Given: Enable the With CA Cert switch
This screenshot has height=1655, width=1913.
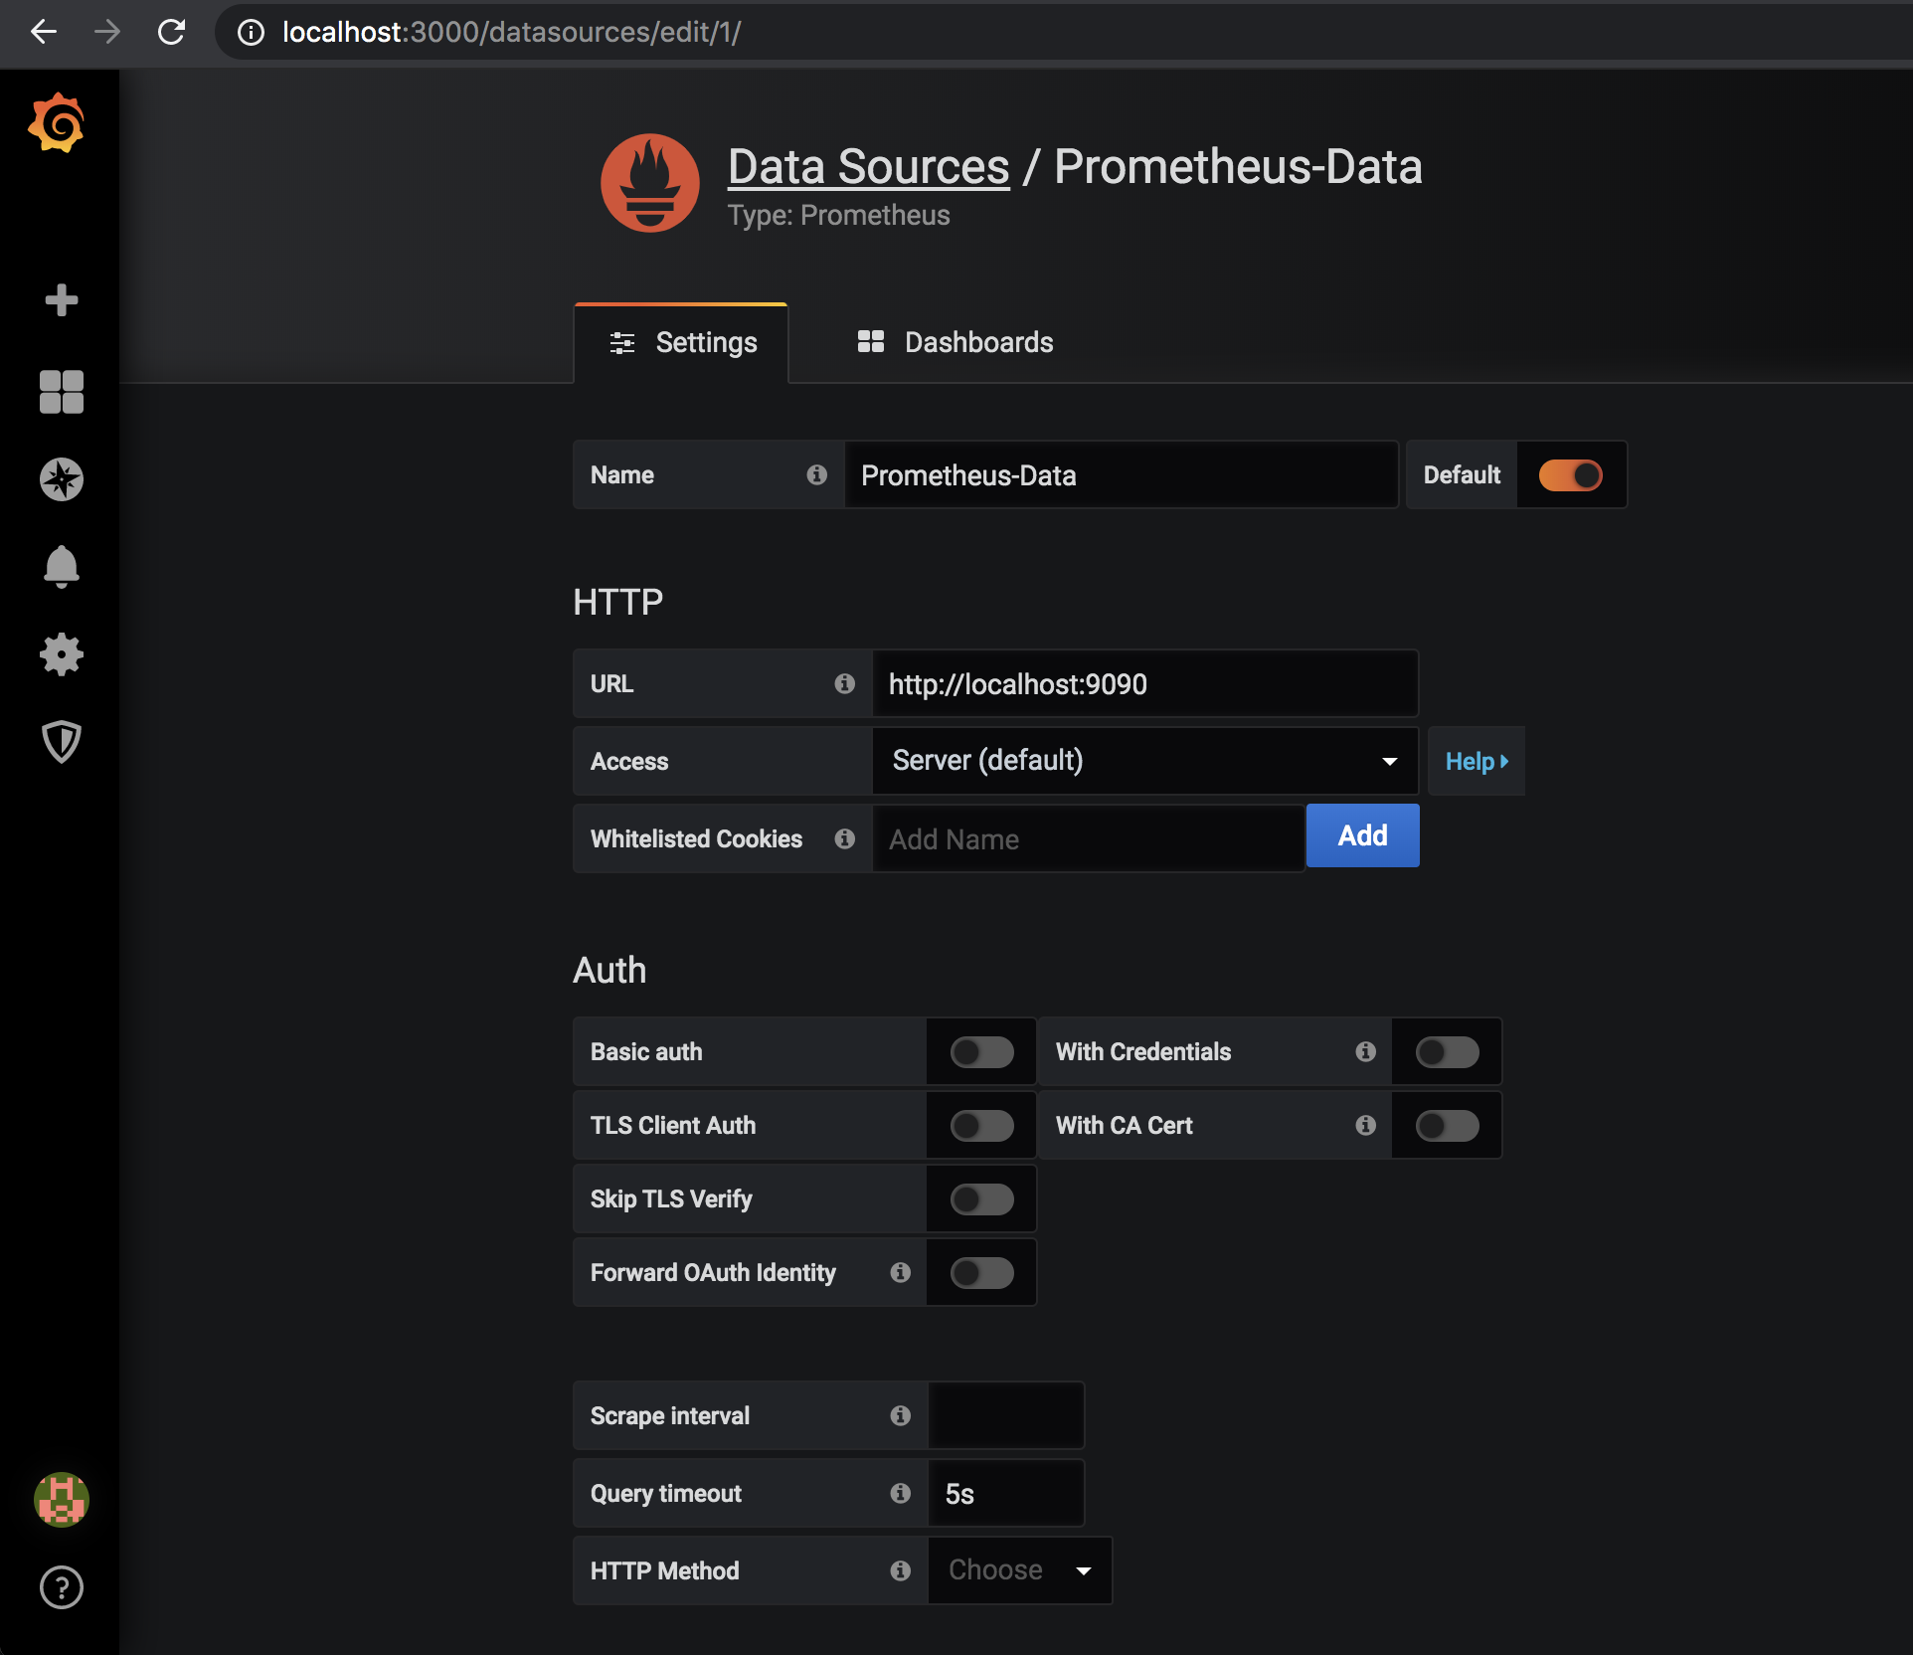Looking at the screenshot, I should click(x=1448, y=1126).
